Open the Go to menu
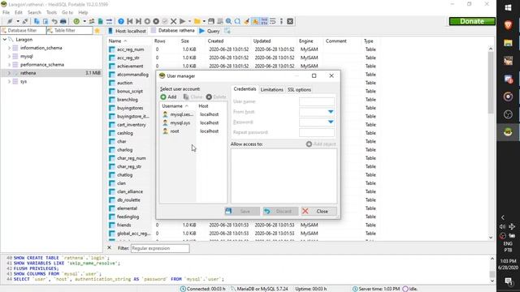Screen dimensions: 520x292 coord(67,13)
